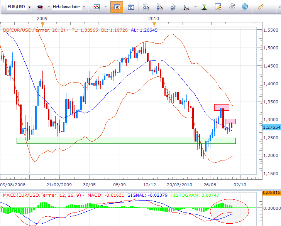Open the vertical zoom options arrow

click(195, 7)
